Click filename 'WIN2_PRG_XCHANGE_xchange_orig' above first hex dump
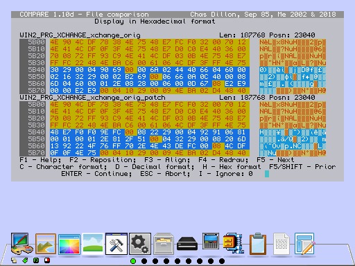The width and height of the screenshot is (355, 266). pos(80,35)
